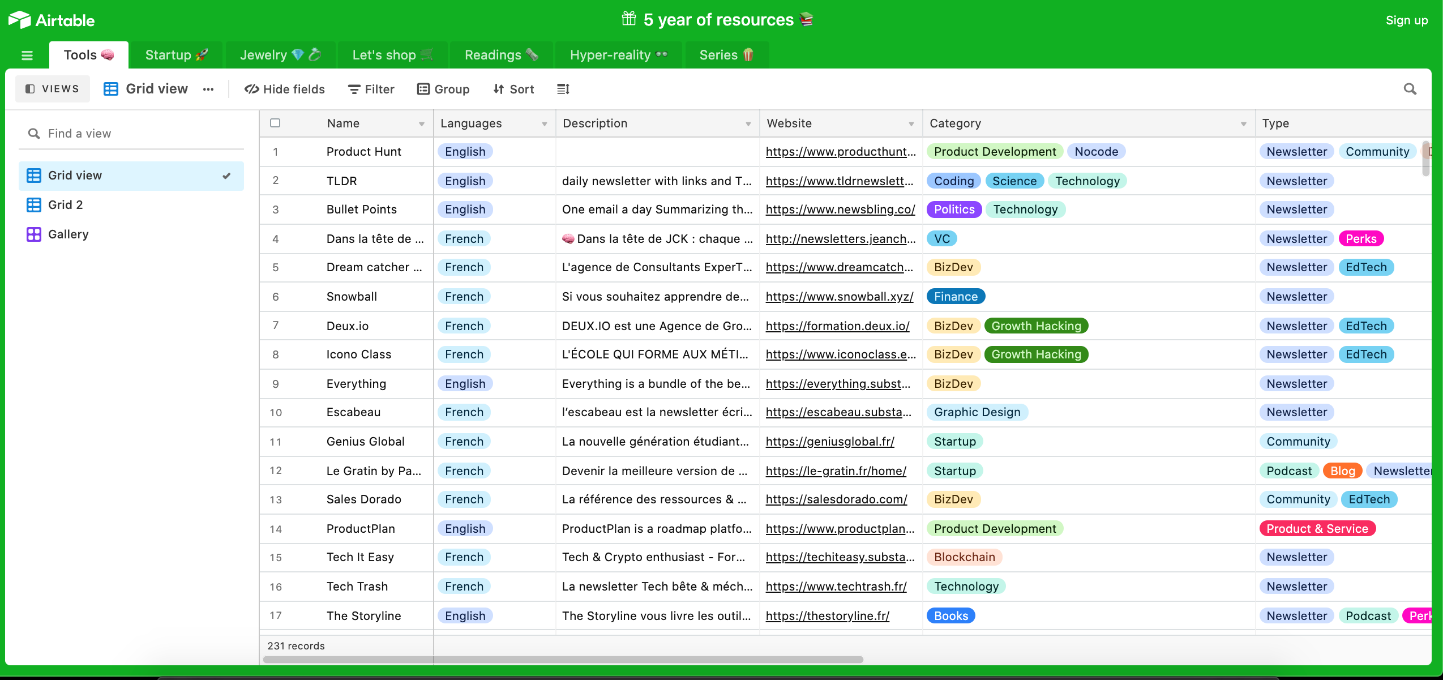This screenshot has height=680, width=1443.
Task: Click the gift icon beside title
Action: pos(628,19)
